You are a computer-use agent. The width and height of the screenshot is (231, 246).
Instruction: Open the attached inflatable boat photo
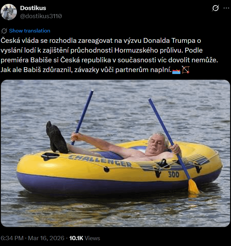pyautogui.click(x=115, y=153)
